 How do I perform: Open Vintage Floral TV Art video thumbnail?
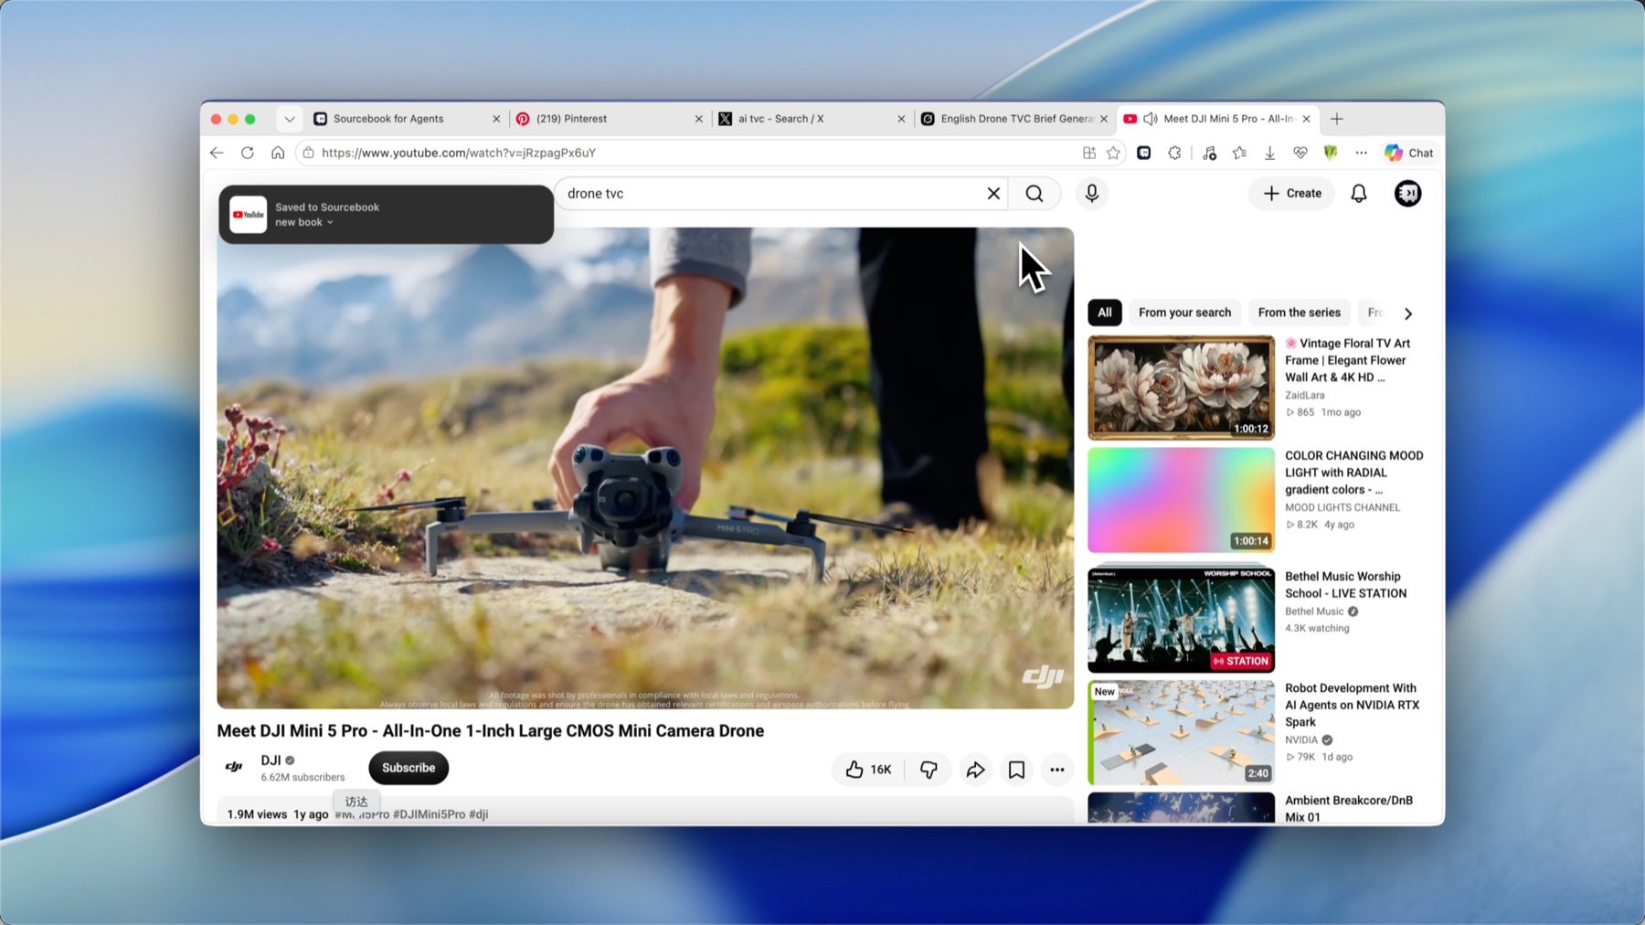pyautogui.click(x=1181, y=388)
